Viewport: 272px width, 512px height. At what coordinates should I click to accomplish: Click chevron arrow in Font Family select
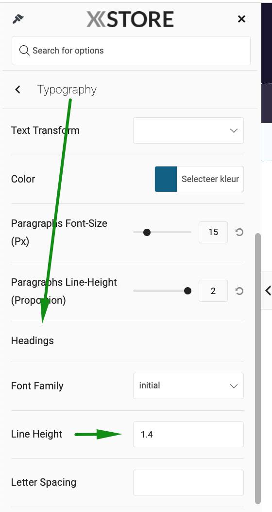tap(234, 386)
